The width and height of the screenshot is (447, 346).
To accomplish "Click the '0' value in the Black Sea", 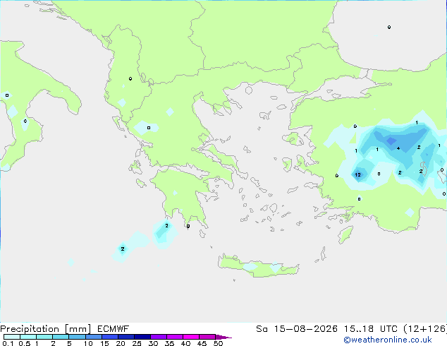I will pos(389,28).
